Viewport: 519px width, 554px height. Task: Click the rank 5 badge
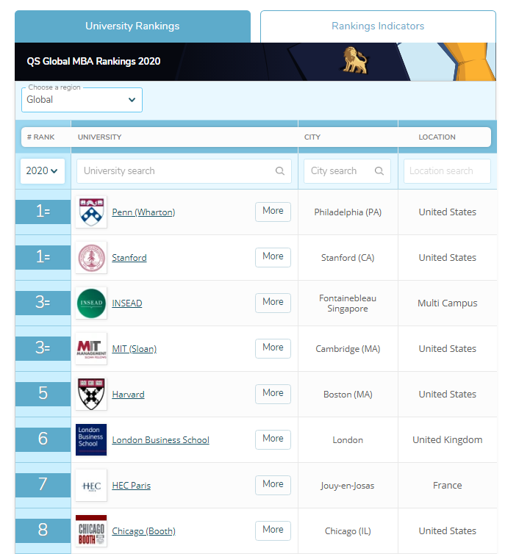coord(43,394)
